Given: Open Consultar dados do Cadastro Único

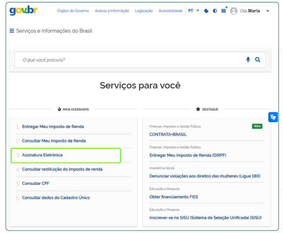Looking at the screenshot, I should (x=56, y=198).
